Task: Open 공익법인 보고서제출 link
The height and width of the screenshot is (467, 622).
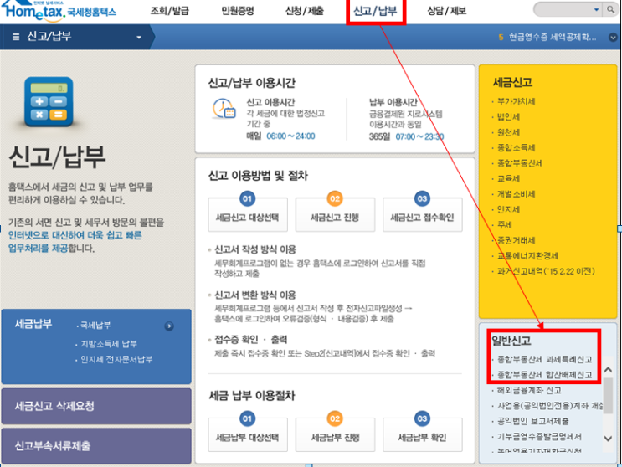Action: pos(532,422)
